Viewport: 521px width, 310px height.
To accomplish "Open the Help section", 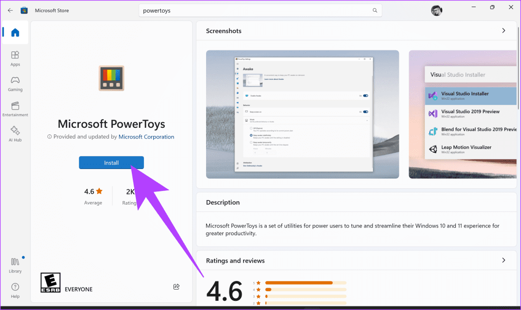I will pyautogui.click(x=15, y=291).
